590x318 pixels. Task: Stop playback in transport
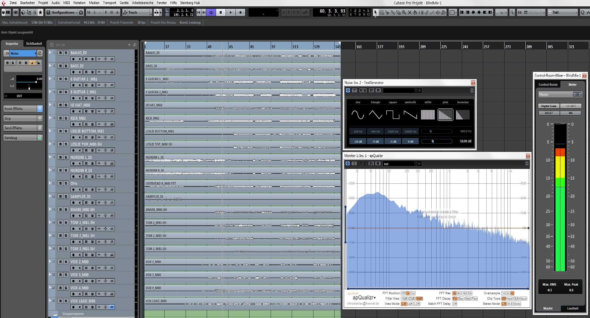[x=221, y=12]
